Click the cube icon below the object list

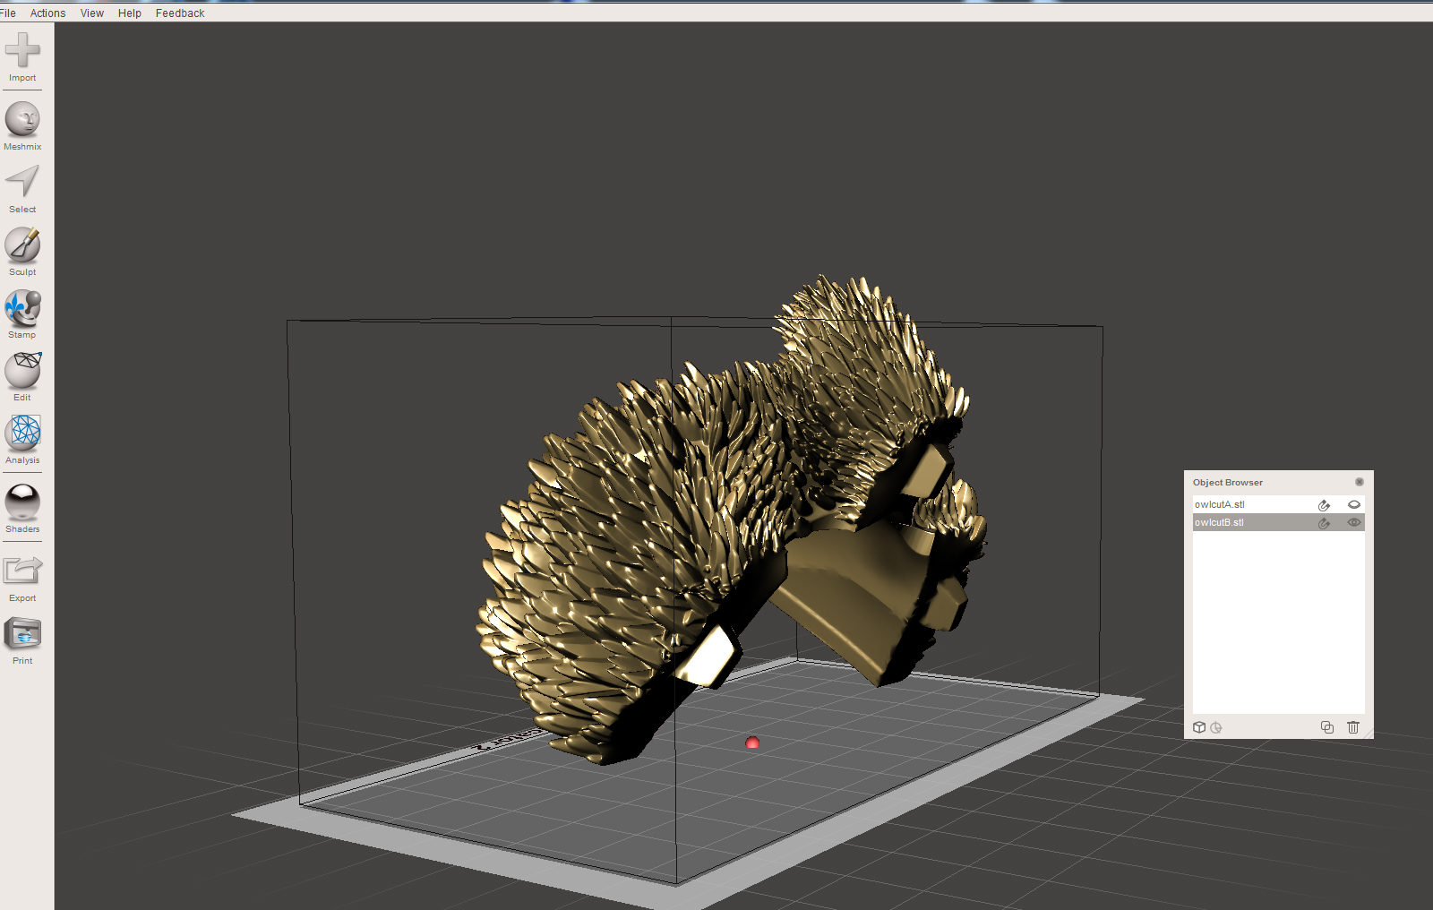coord(1199,727)
